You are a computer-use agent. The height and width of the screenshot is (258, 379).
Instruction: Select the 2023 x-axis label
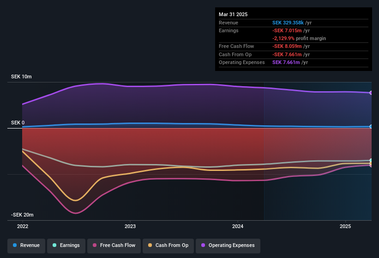130,226
